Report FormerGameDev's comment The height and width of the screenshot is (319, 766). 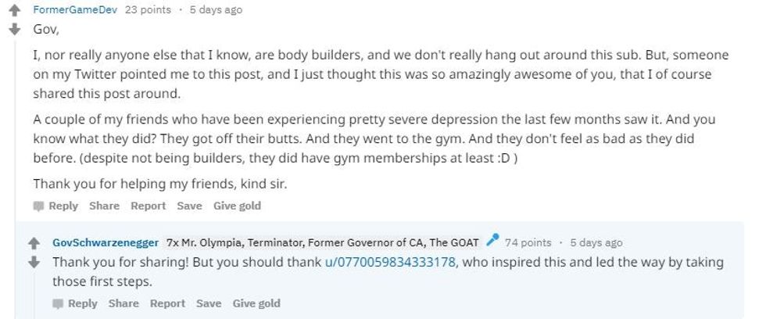coord(148,206)
